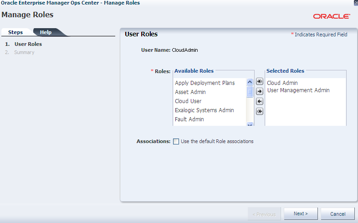The image size is (358, 223).
Task: Click the remove selected role left arrow
Action: pos(259,101)
